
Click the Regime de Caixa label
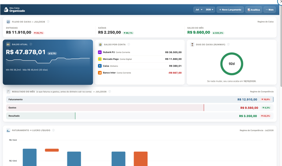tap(265, 22)
